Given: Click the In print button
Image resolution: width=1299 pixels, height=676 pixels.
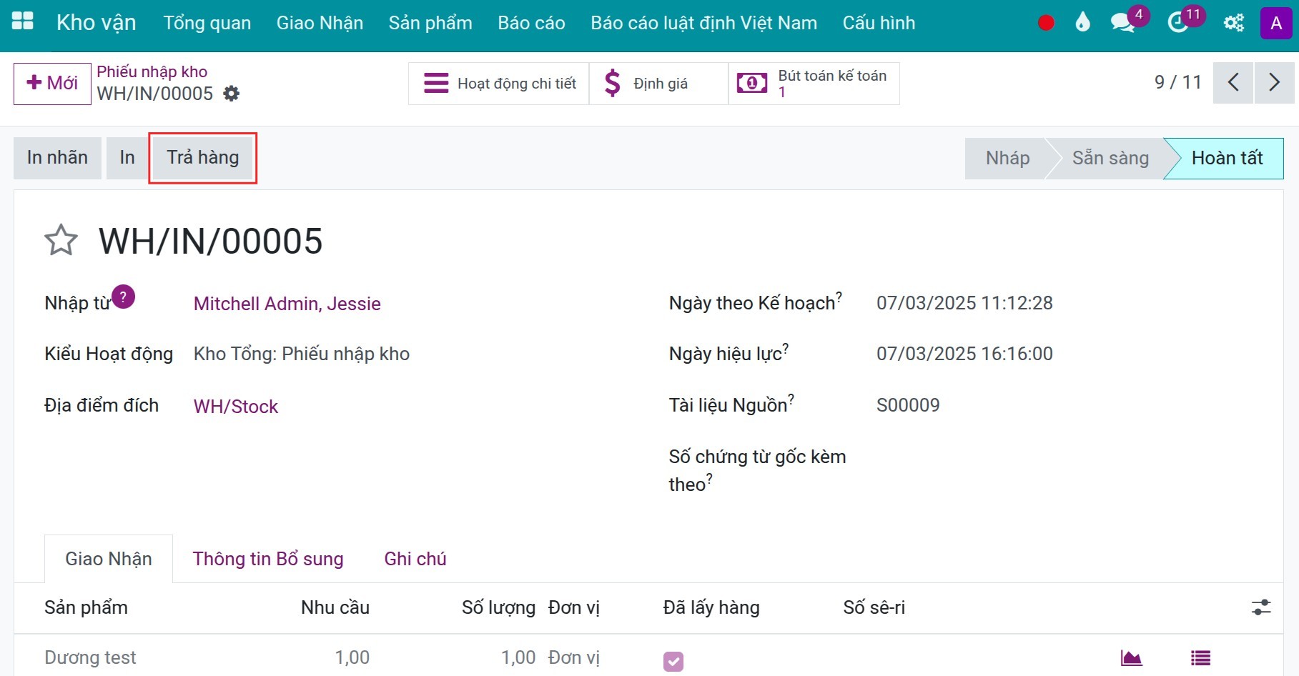Looking at the screenshot, I should coord(127,158).
